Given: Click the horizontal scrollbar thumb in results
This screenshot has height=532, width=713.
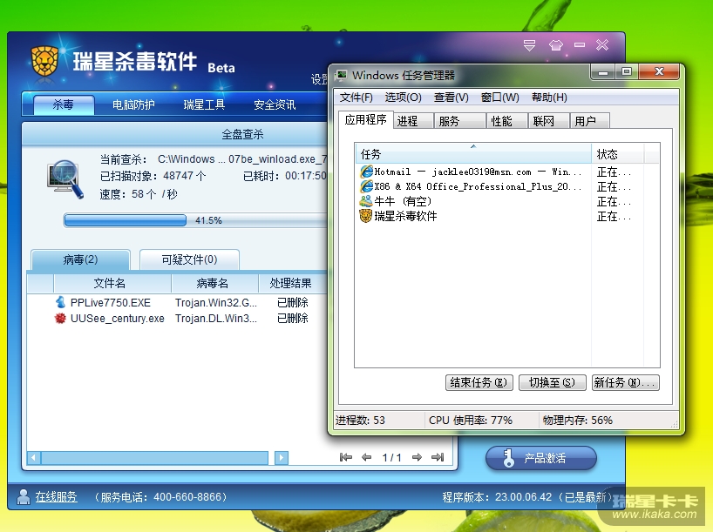Looking at the screenshot, I should (x=154, y=458).
